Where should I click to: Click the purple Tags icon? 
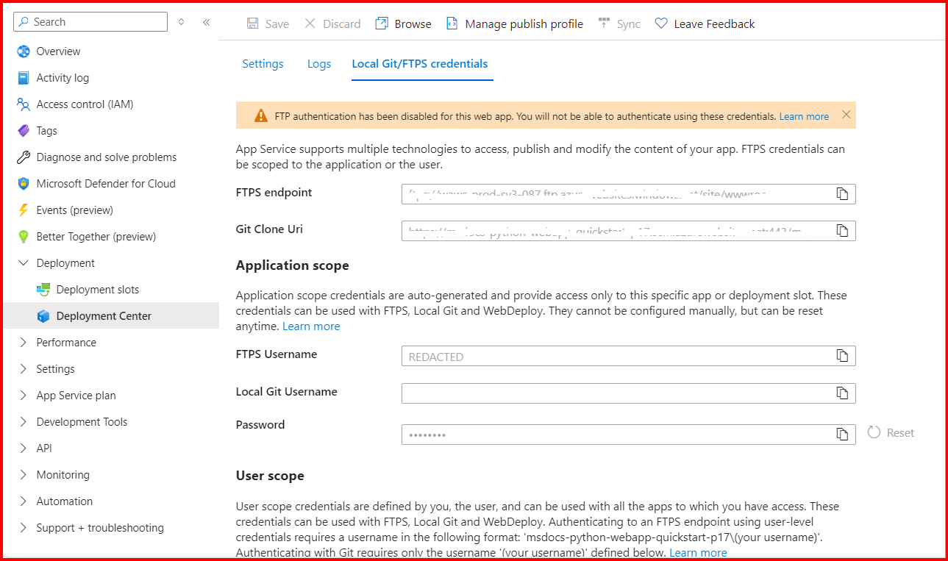(24, 131)
